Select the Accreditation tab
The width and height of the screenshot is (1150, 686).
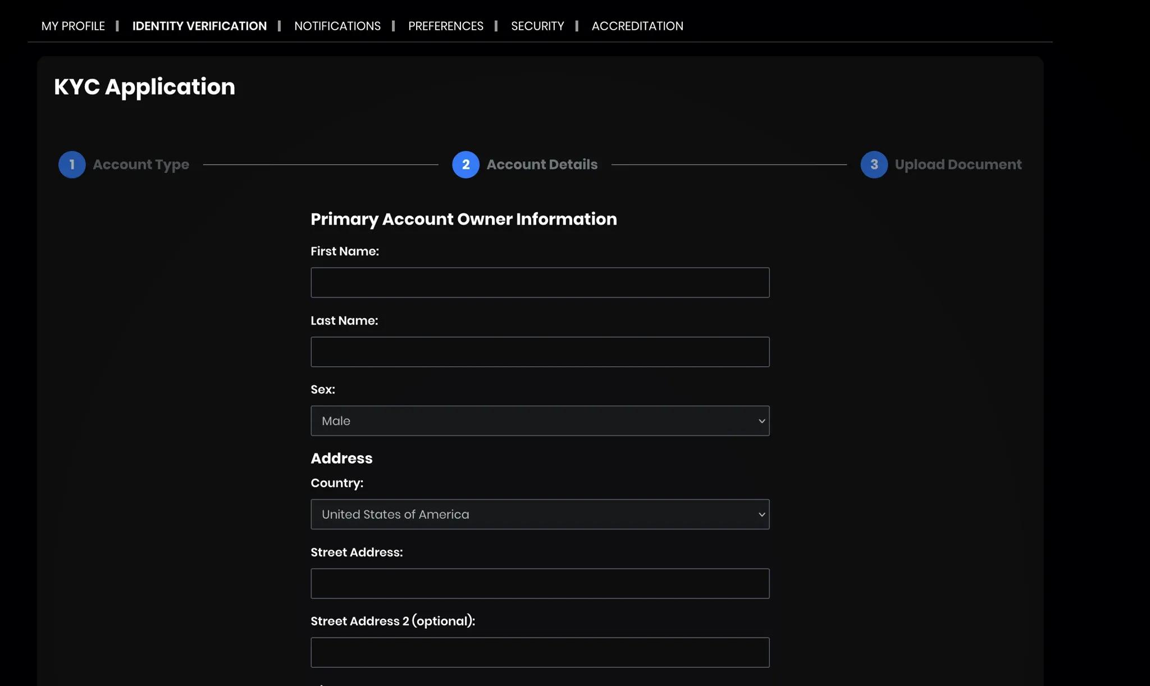pyautogui.click(x=637, y=26)
